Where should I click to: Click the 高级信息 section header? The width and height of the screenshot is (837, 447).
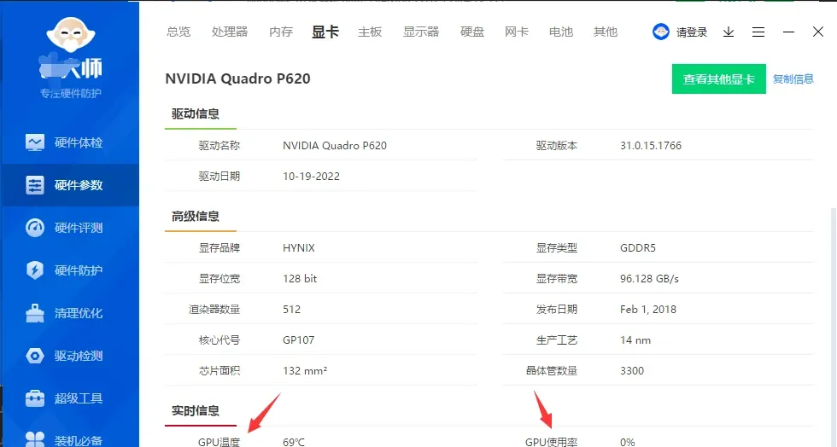coord(196,216)
